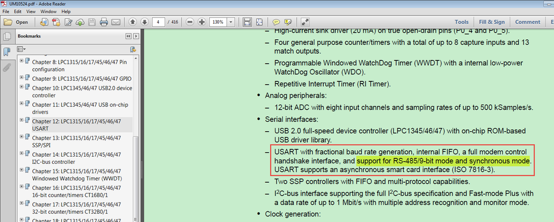Open Chapter 14 I2C-bus controller bookmark
The height and width of the screenshot is (222, 554).
pos(77,158)
